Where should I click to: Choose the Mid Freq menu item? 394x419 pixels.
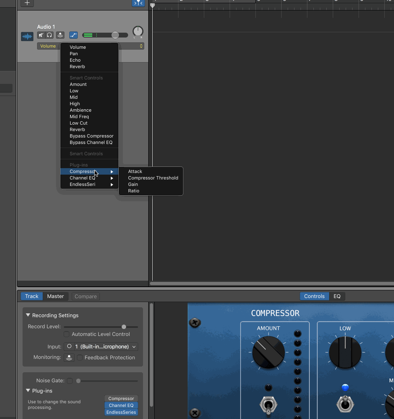(x=89, y=117)
